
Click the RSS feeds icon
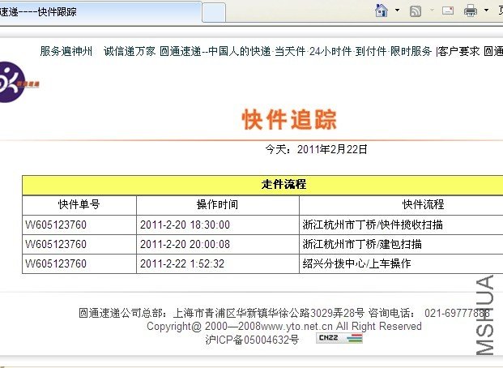[x=416, y=11]
